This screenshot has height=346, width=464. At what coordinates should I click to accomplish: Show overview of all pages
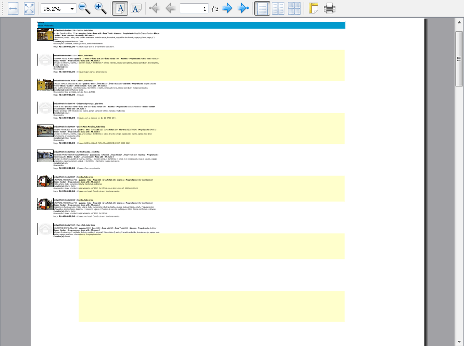point(294,8)
